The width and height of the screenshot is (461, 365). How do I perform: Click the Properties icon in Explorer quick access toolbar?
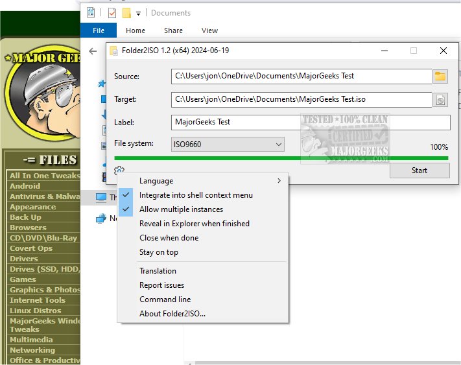click(x=91, y=12)
